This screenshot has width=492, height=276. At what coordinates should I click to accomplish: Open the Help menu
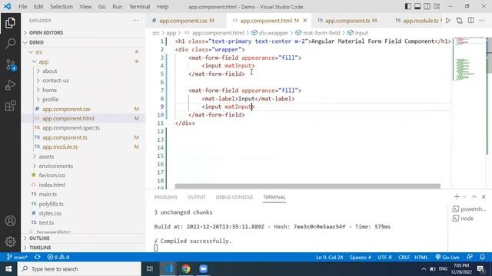point(162,7)
